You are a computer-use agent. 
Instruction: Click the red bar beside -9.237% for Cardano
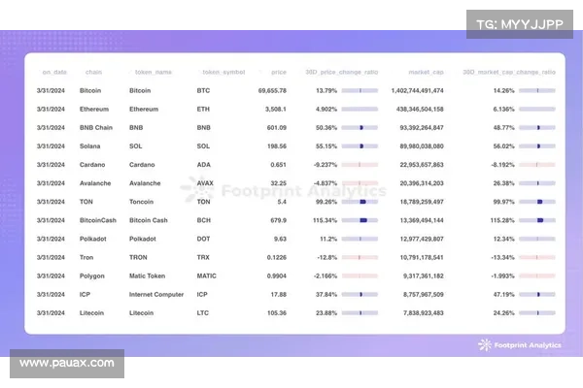point(360,165)
